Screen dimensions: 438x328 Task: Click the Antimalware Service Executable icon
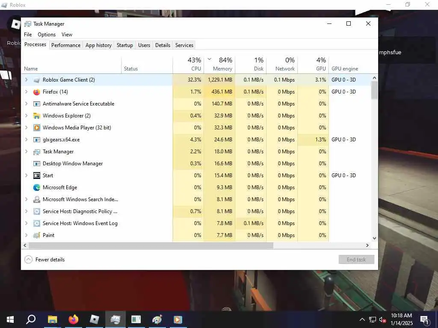point(37,104)
